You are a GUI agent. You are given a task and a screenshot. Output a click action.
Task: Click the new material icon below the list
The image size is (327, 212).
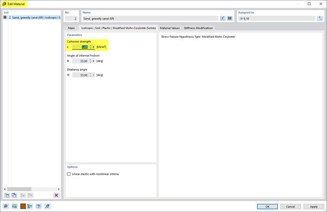coord(7,195)
